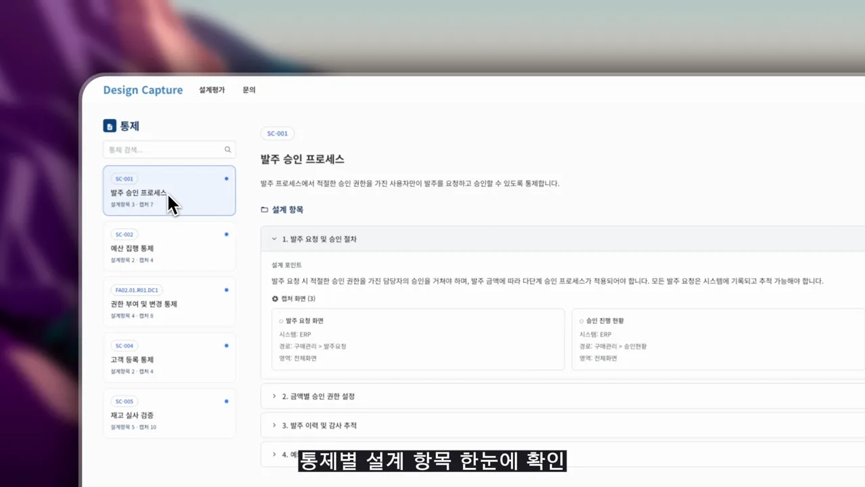Click the circle marker before 발주 요청 화면
This screenshot has width=865, height=487.
click(x=281, y=321)
